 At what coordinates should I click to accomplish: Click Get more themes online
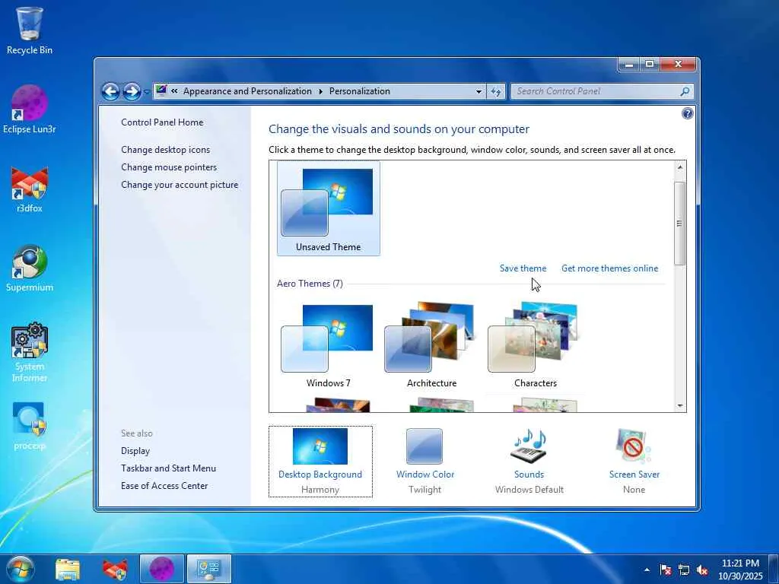[609, 268]
